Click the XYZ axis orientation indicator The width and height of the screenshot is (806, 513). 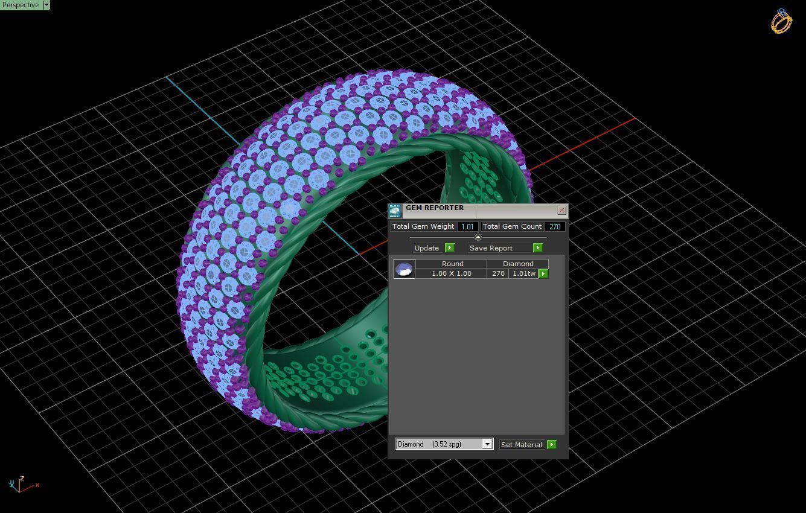pyautogui.click(x=23, y=484)
